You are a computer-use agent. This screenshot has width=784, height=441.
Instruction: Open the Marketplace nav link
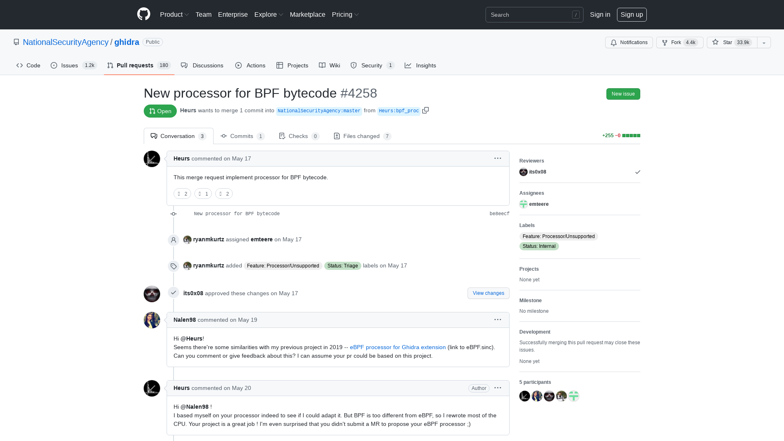click(x=307, y=15)
